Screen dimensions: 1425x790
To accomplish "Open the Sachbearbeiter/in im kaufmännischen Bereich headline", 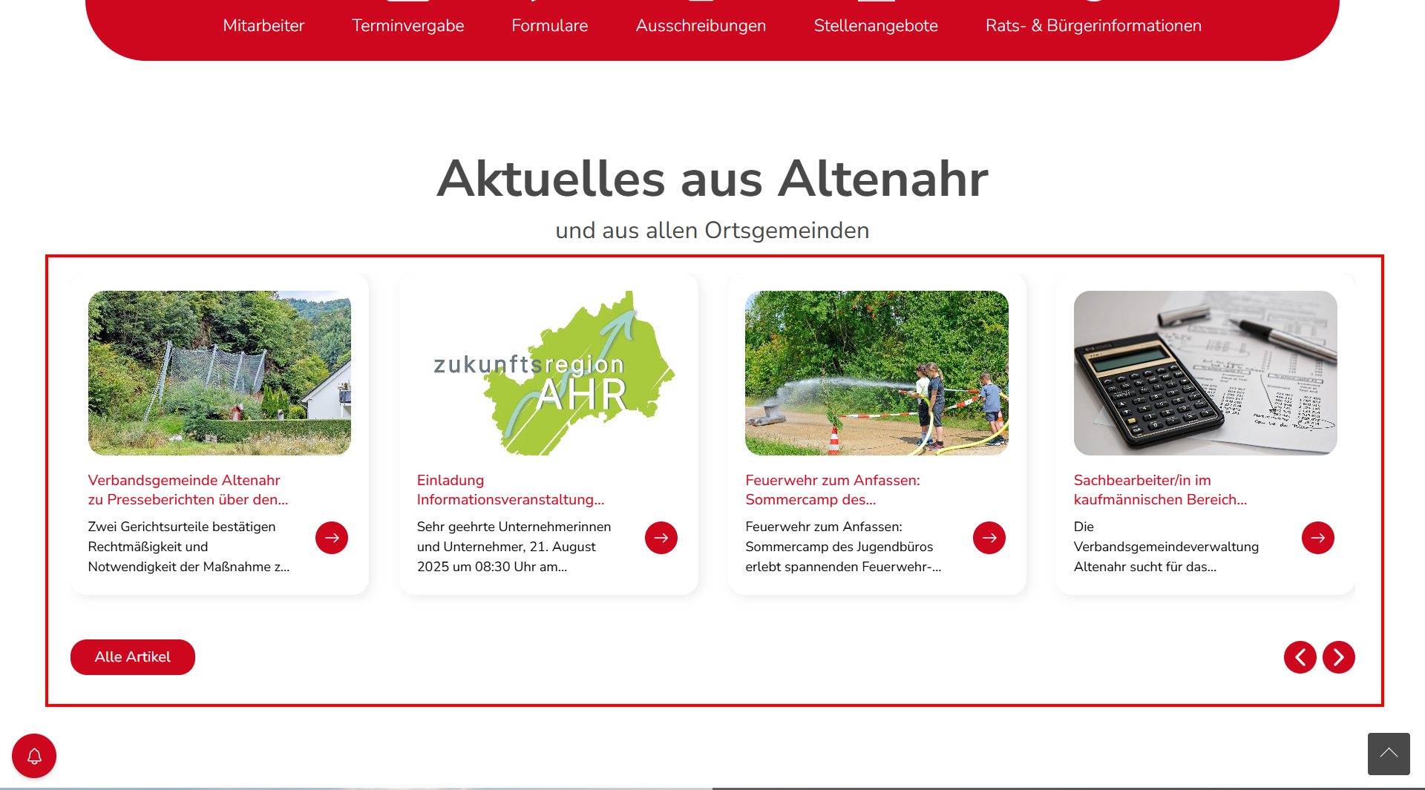I will [1159, 490].
